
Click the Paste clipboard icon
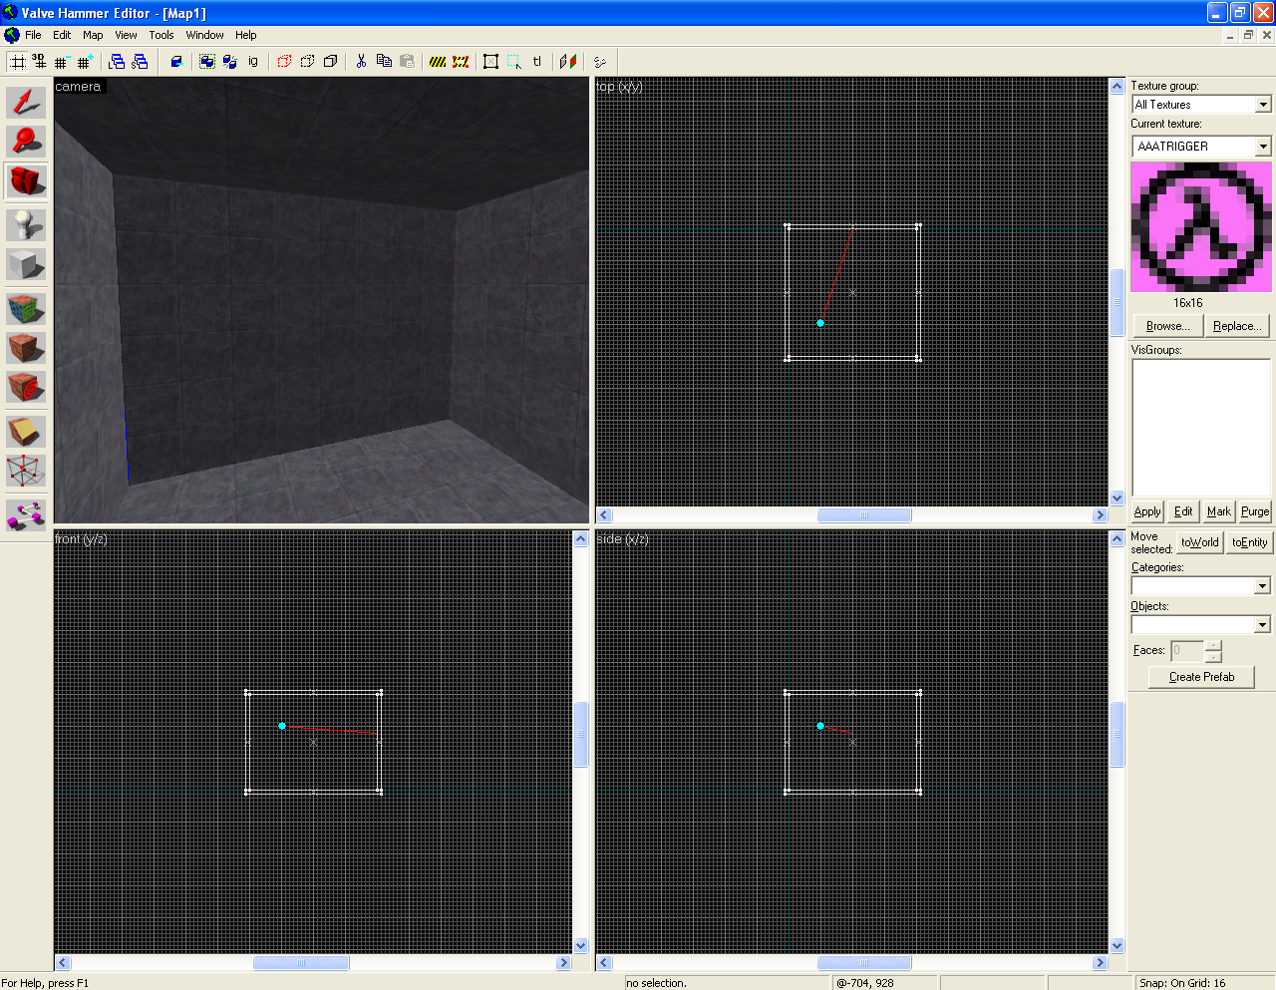tap(407, 62)
